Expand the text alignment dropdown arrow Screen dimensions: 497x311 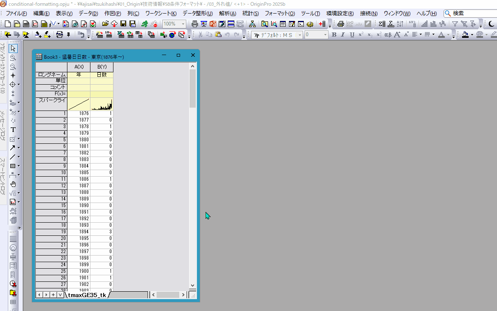(x=421, y=35)
